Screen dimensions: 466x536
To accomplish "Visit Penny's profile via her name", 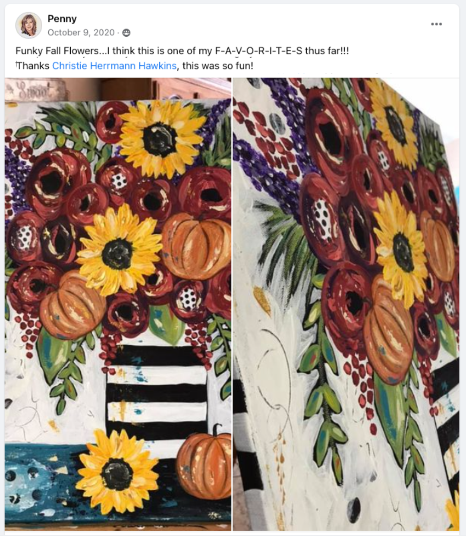I will point(62,19).
